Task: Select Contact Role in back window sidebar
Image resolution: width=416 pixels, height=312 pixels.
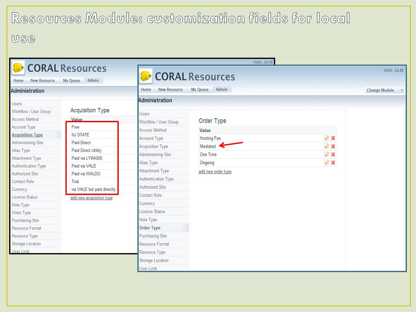Action: pyautogui.click(x=36, y=182)
